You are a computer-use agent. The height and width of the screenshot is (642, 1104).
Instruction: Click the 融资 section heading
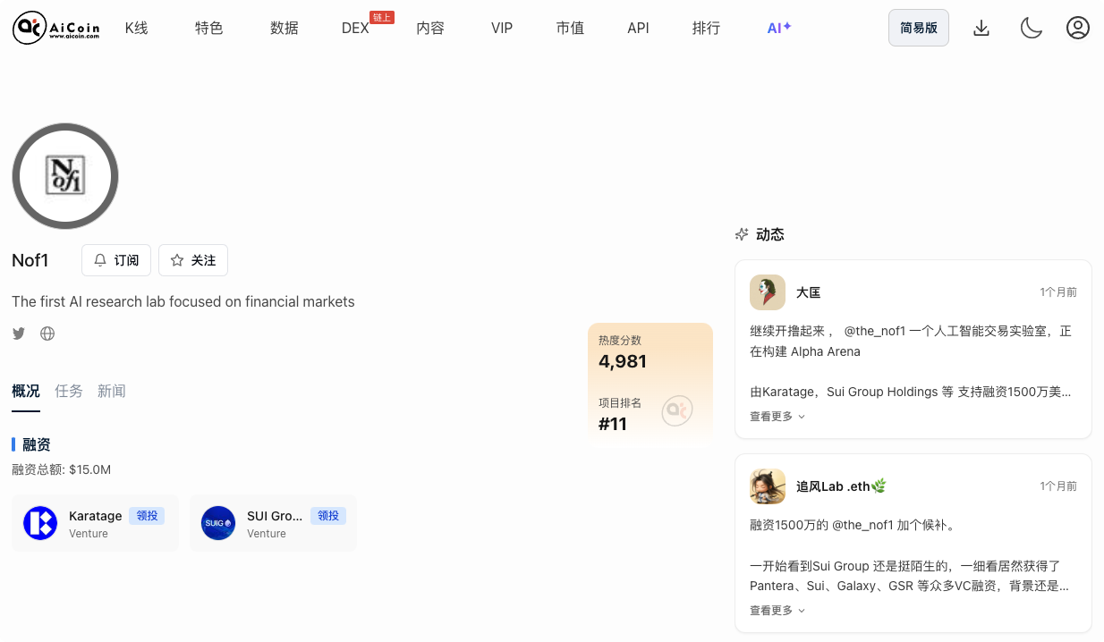(37, 444)
